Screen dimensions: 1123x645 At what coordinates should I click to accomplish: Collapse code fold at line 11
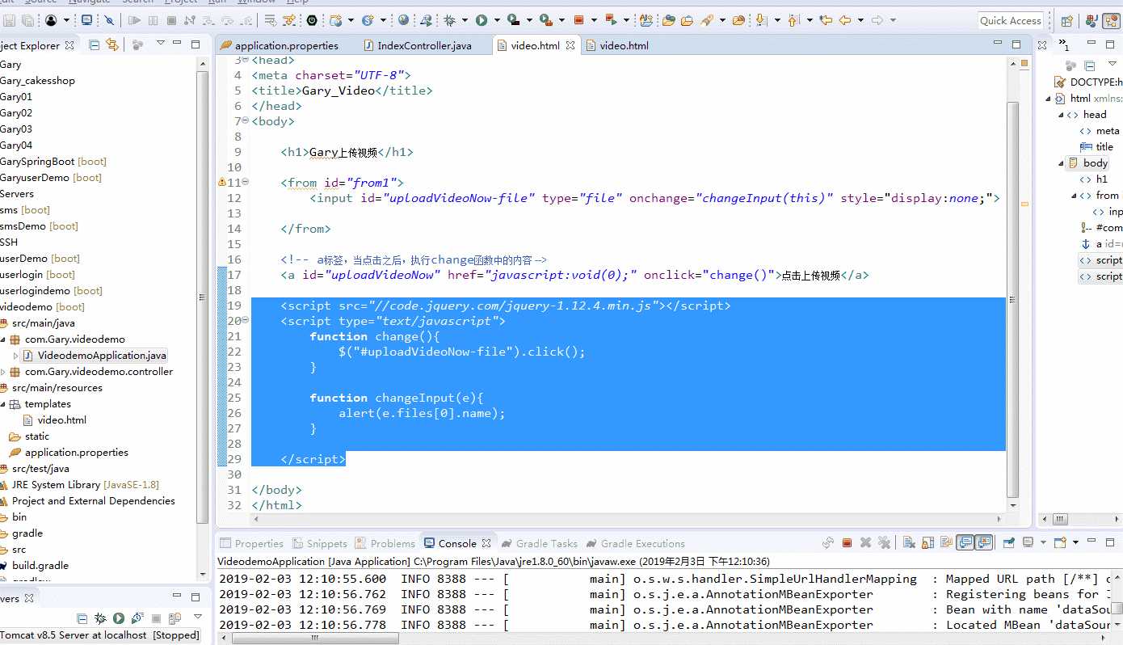(246, 183)
